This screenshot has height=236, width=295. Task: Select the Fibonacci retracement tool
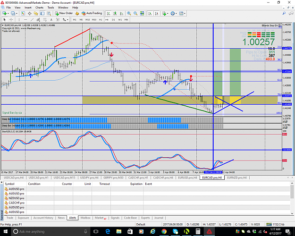tap(45, 19)
